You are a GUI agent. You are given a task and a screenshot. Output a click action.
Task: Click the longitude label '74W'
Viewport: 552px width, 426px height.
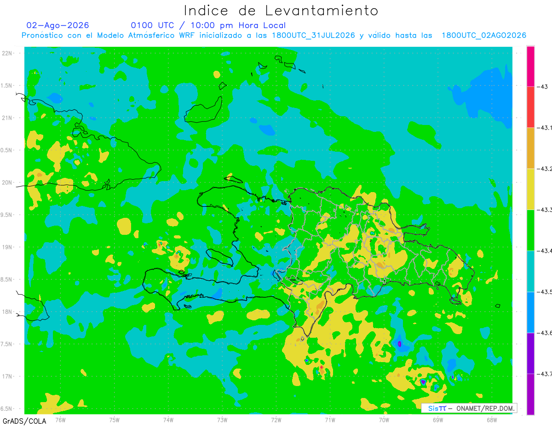[x=168, y=420]
